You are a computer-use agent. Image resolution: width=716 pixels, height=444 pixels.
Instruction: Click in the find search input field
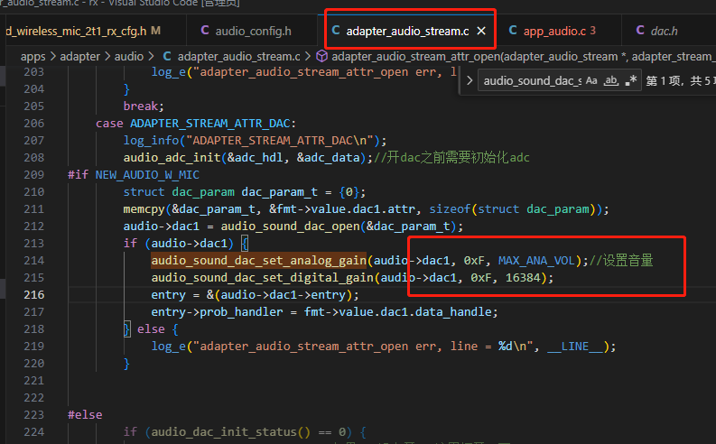click(532, 81)
